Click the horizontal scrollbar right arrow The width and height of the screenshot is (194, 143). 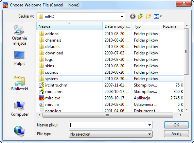click(x=181, y=115)
